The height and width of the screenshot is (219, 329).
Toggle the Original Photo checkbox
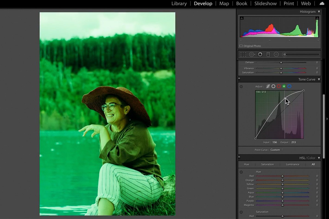241,46
